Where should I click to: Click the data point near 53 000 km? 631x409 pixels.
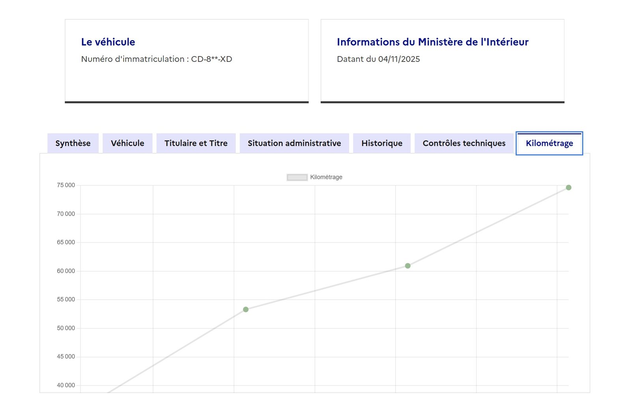(246, 310)
